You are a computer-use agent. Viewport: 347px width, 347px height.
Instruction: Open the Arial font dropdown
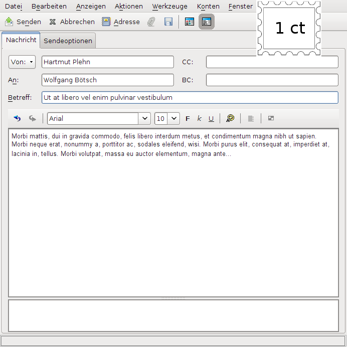145,119
